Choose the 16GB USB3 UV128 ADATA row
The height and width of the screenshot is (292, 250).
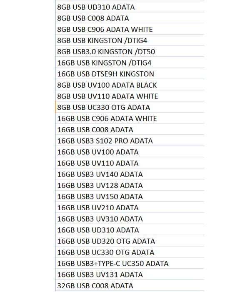pyautogui.click(x=130, y=185)
